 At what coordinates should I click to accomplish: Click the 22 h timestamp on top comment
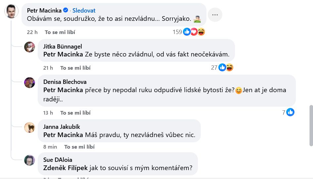(x=32, y=32)
